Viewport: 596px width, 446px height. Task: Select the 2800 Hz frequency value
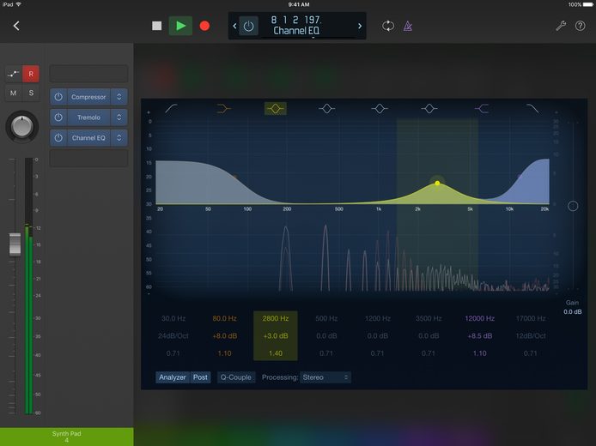(275, 318)
